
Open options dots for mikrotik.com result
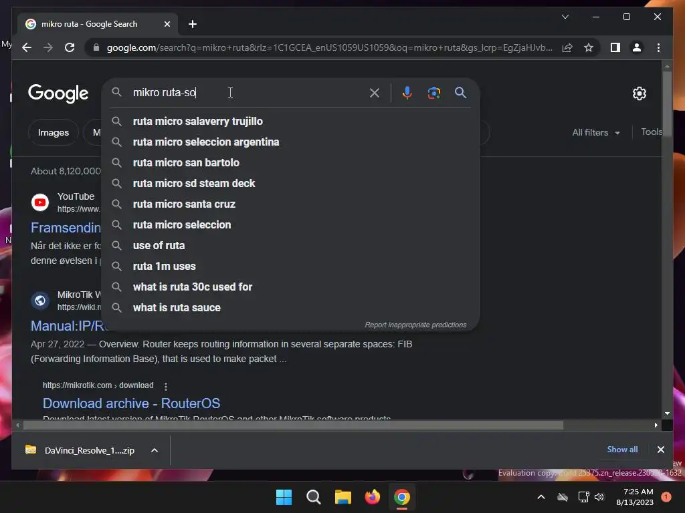166,386
